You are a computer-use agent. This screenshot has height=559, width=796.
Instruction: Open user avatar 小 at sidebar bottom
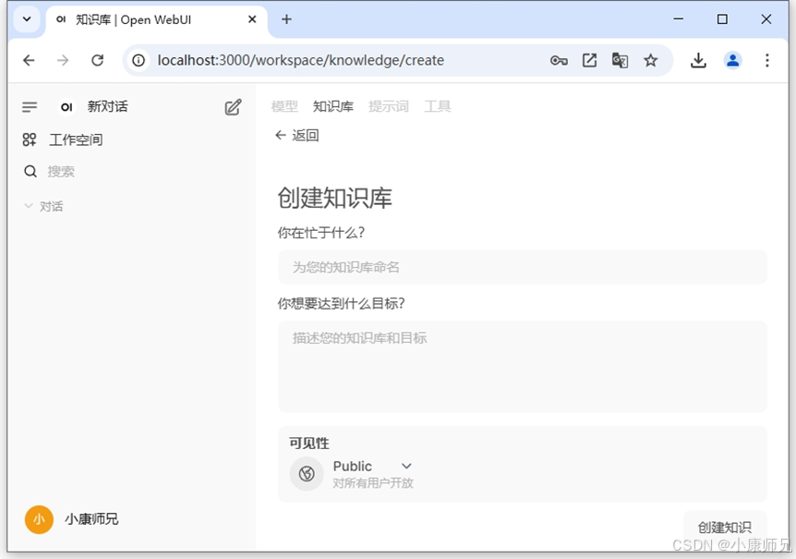[x=39, y=519]
